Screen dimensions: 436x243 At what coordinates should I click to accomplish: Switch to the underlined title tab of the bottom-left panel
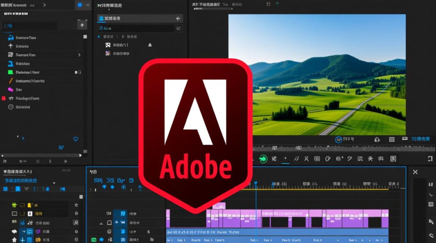click(18, 171)
